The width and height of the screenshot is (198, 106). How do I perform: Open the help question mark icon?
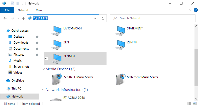click(195, 10)
